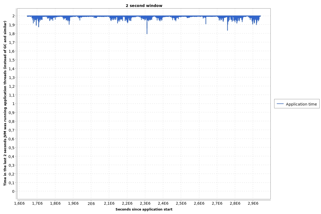Click the y-axis tick label '1,6'
321x214 pixels.
pyautogui.click(x=12, y=51)
